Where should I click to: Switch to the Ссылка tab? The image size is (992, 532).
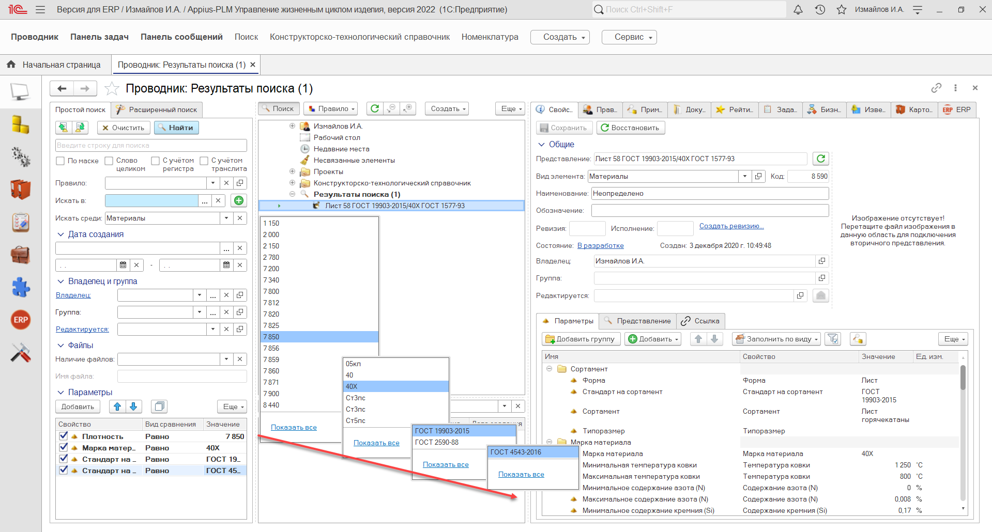(x=700, y=321)
